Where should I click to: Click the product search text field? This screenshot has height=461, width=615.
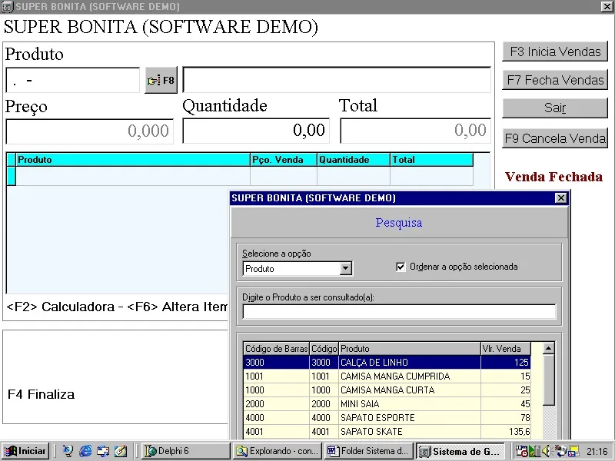(399, 312)
